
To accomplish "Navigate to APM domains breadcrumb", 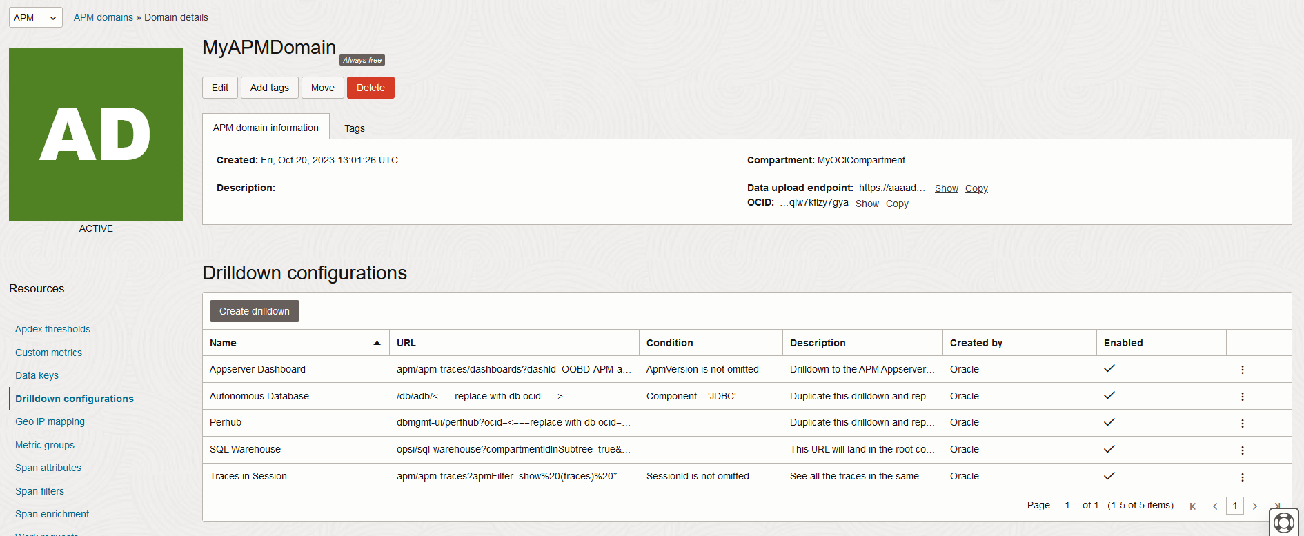I will [103, 17].
